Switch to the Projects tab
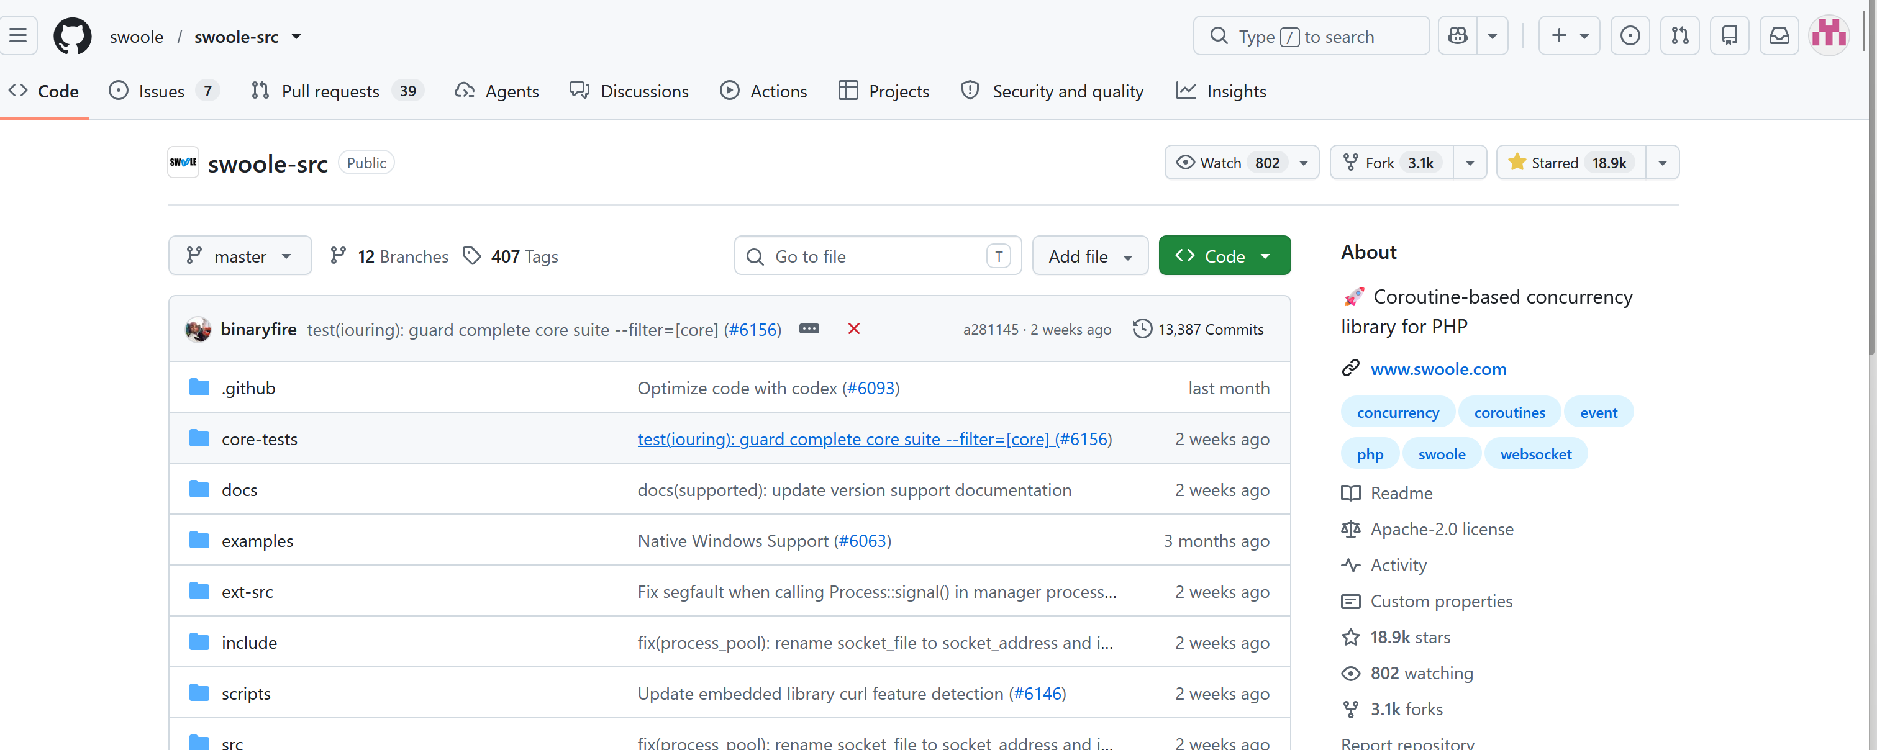Image resolution: width=1877 pixels, height=750 pixels. pos(884,91)
